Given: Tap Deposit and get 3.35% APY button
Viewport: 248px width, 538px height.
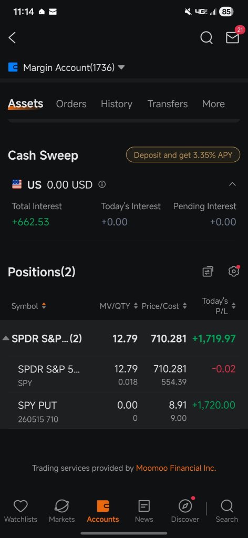Looking at the screenshot, I should click(183, 155).
